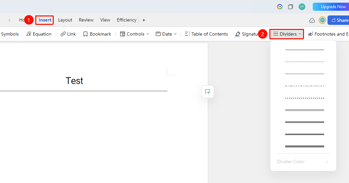Click the Controls panel icon
The image size is (349, 183).
pyautogui.click(x=122, y=34)
